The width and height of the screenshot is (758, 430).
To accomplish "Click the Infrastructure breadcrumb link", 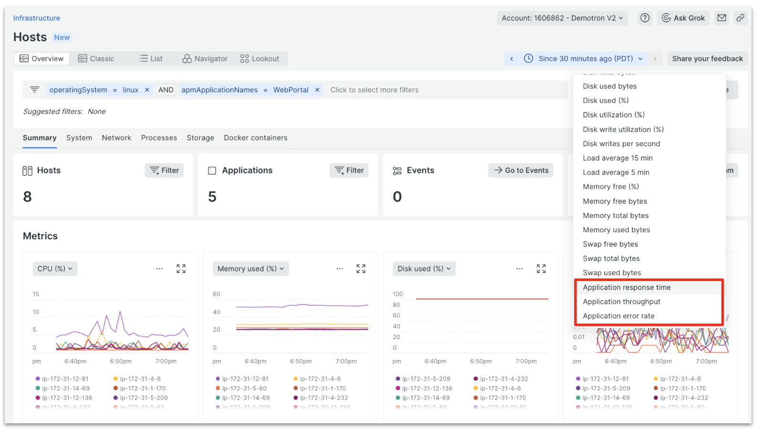I will pos(37,18).
